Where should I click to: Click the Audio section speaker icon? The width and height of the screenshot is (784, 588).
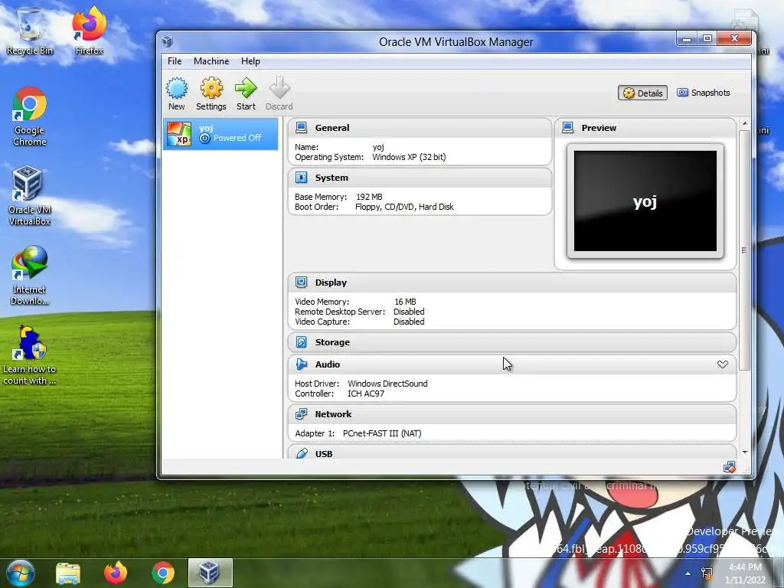coord(301,364)
